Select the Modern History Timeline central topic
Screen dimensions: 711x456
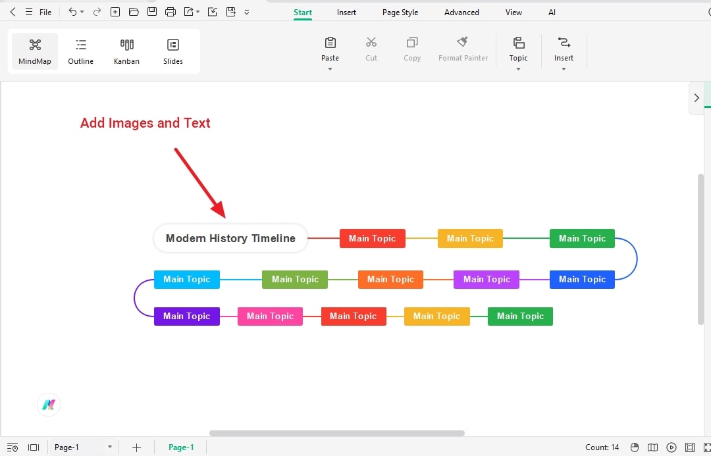pyautogui.click(x=230, y=238)
